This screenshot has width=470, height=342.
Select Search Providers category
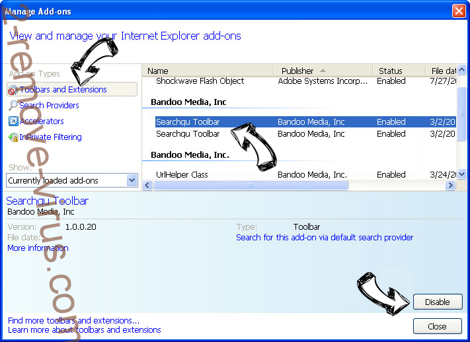click(49, 105)
